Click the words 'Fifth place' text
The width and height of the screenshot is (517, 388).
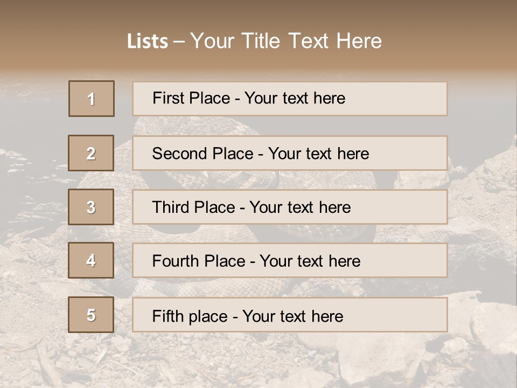(190, 316)
